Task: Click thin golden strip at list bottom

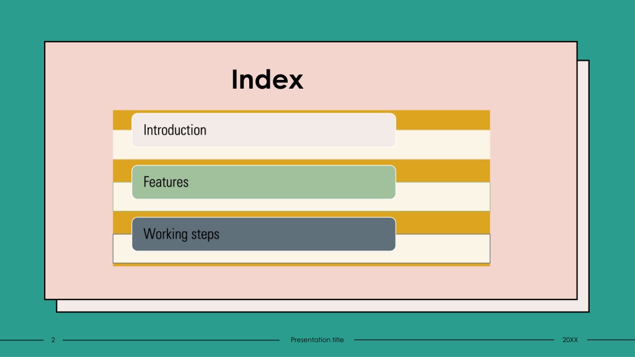Action: pos(301,265)
